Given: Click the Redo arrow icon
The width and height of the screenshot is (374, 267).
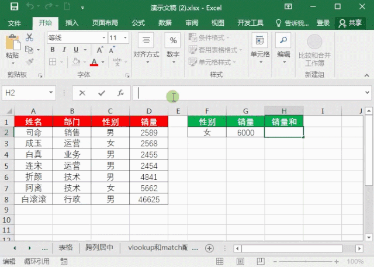Looking at the screenshot, I should click(x=49, y=6).
